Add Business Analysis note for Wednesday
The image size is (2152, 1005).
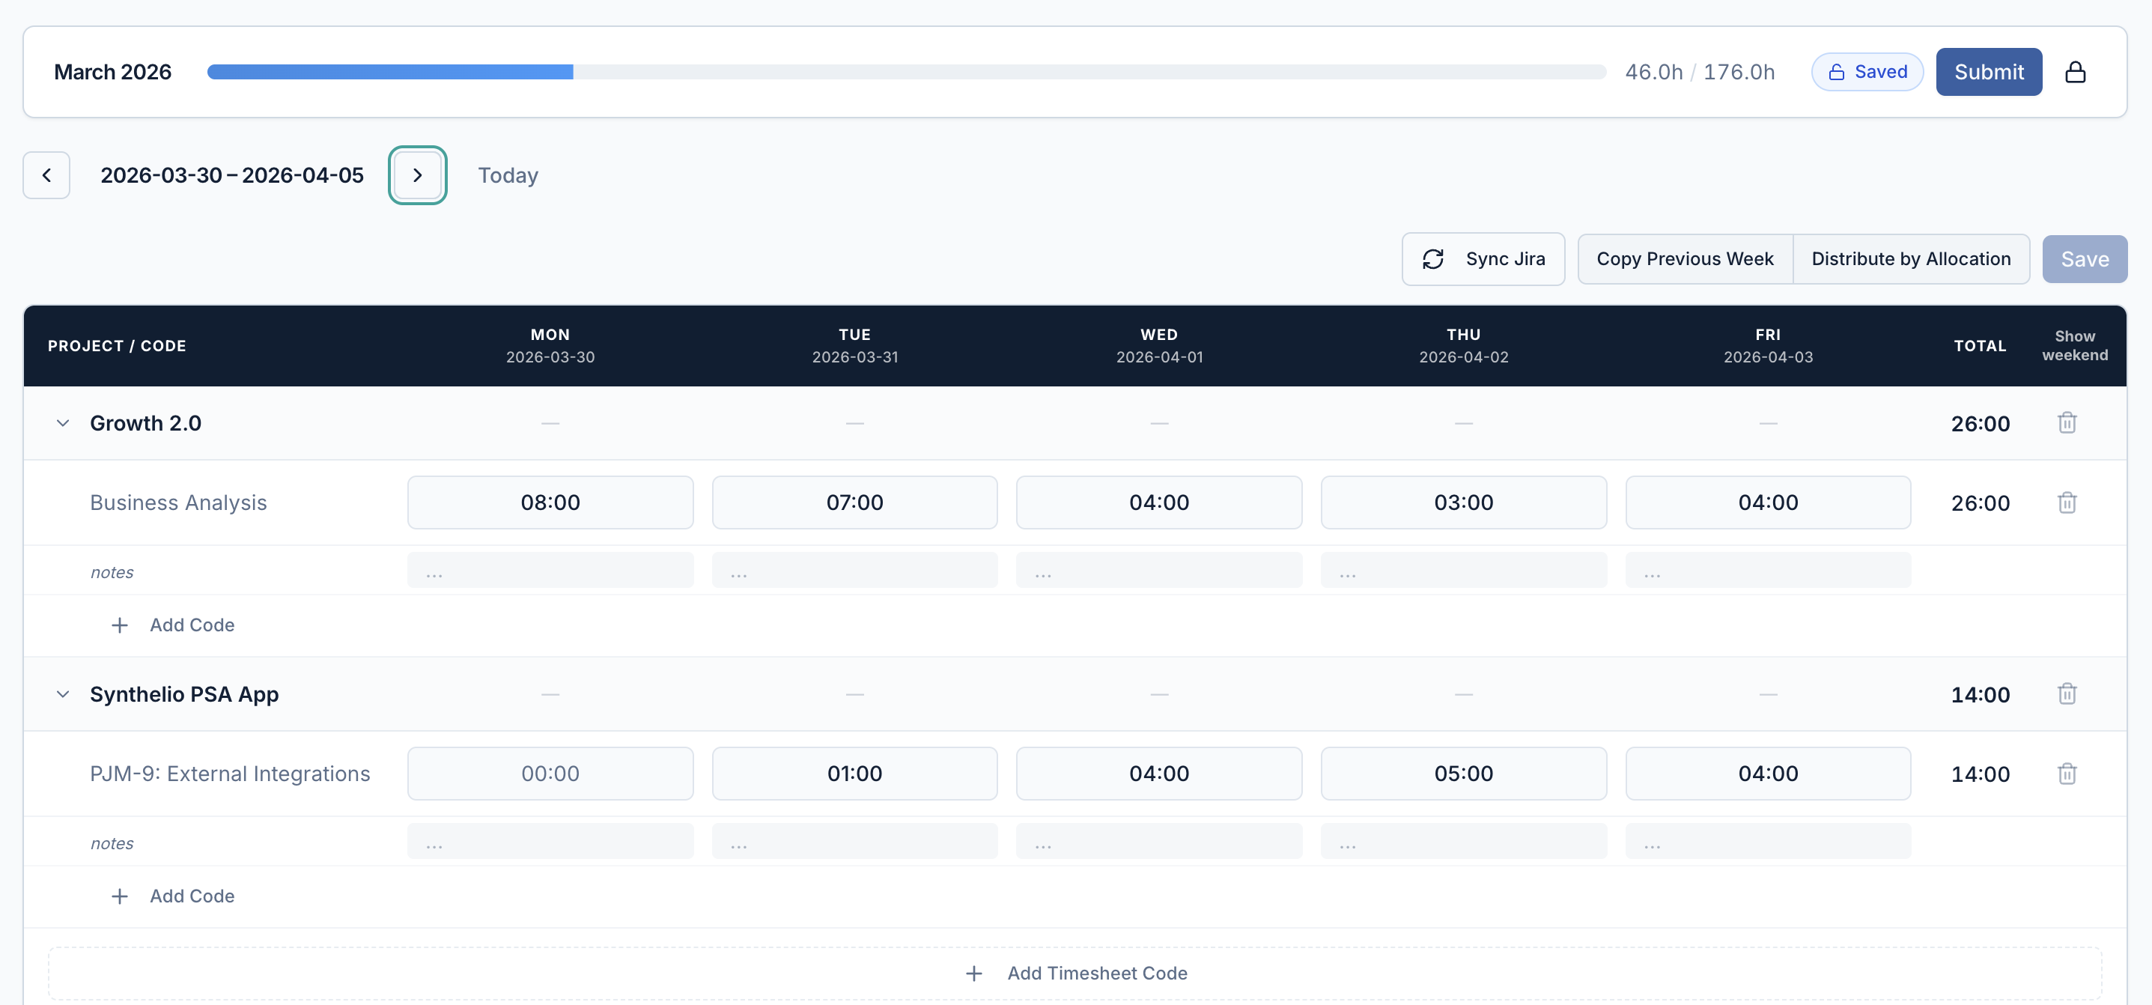point(1158,570)
